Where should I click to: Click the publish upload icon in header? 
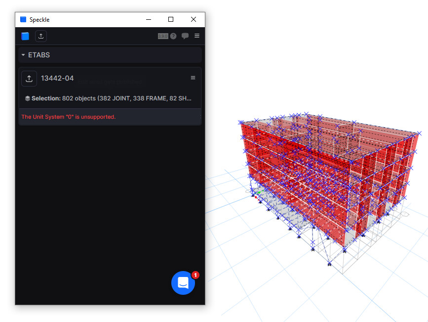click(x=41, y=36)
